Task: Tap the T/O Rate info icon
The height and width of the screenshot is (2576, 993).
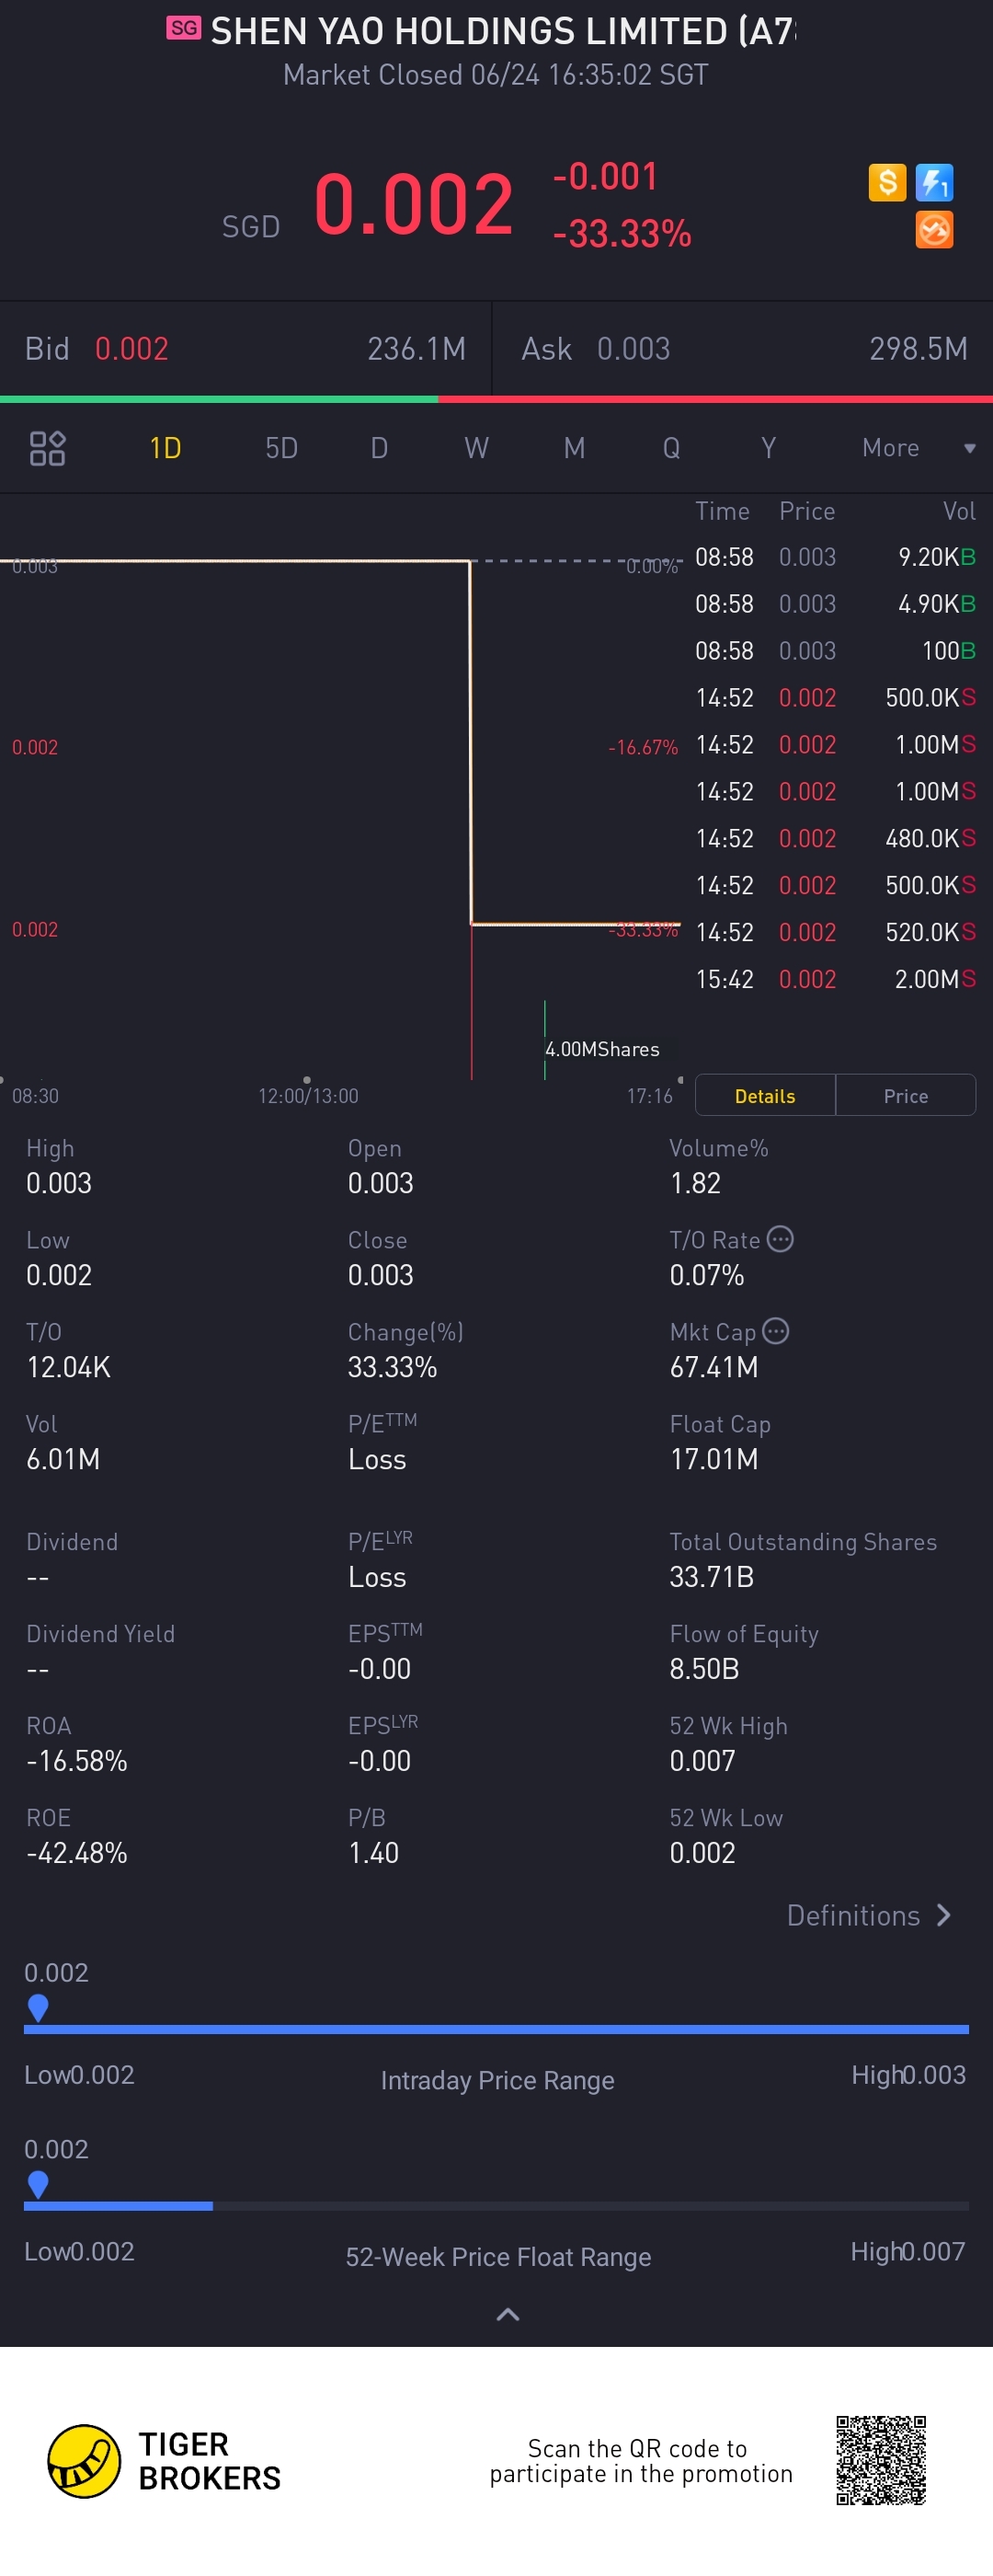Action: tap(781, 1239)
